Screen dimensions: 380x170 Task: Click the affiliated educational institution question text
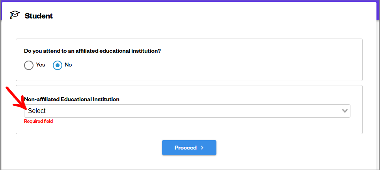point(93,51)
